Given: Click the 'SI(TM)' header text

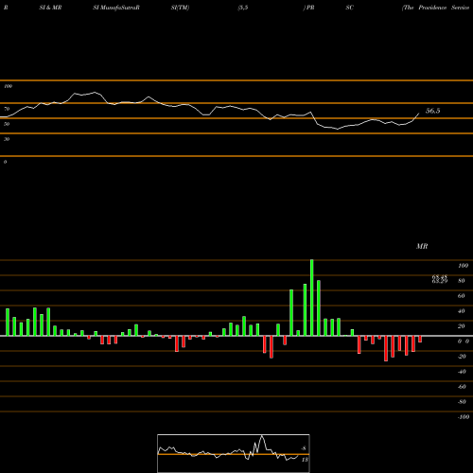Looking at the screenshot, I should [180, 8].
